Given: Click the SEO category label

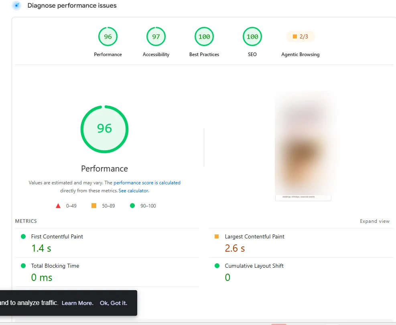Looking at the screenshot, I should 252,55.
